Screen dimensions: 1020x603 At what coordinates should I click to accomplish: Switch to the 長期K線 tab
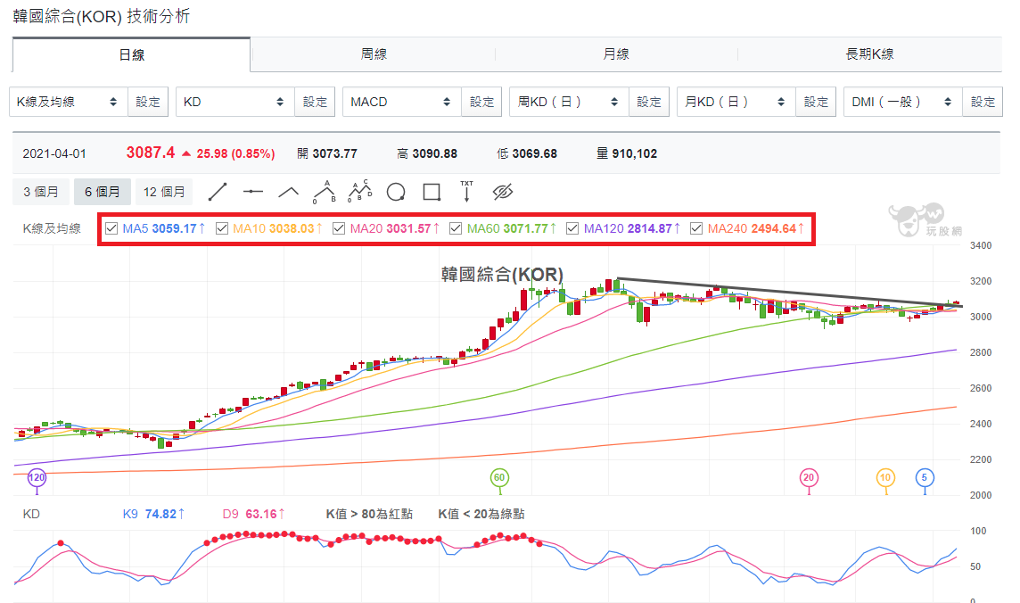point(869,54)
